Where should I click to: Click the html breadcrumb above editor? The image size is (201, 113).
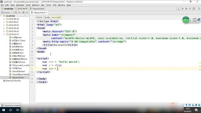click(39, 17)
